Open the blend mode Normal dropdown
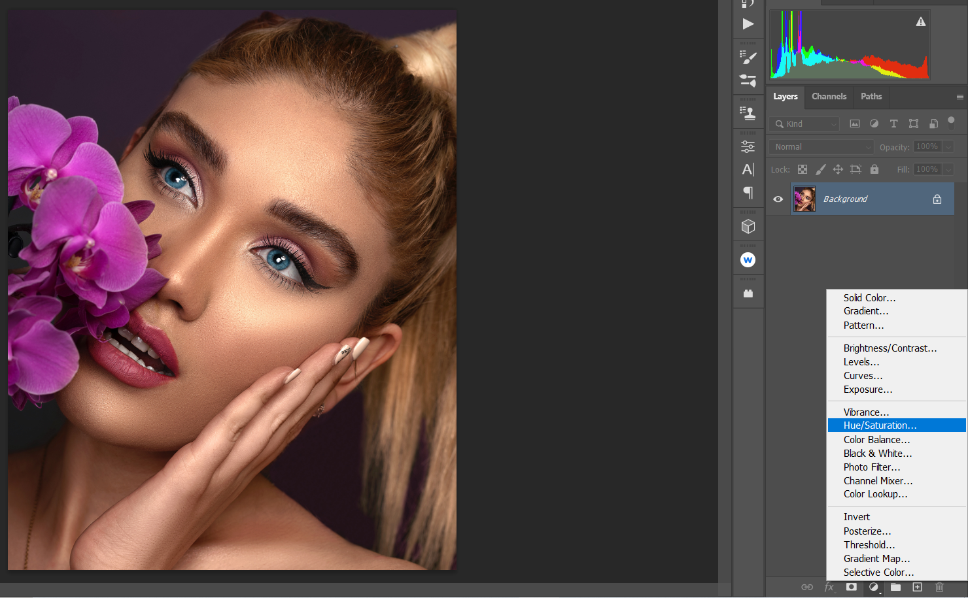The image size is (968, 598). pyautogui.click(x=821, y=147)
